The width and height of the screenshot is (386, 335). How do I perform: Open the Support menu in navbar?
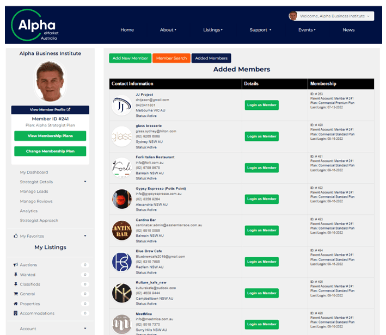click(x=260, y=30)
